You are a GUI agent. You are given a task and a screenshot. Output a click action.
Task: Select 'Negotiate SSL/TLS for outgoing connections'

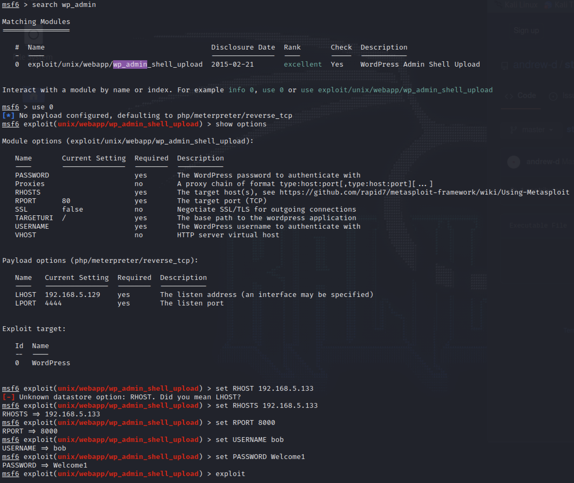(x=266, y=210)
